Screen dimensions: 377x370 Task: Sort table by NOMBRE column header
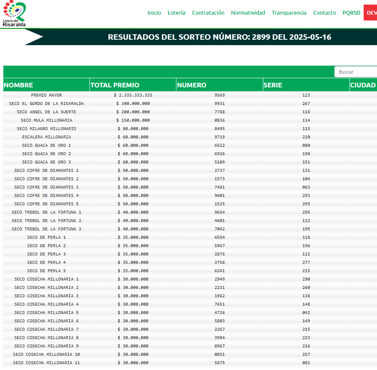pos(46,85)
